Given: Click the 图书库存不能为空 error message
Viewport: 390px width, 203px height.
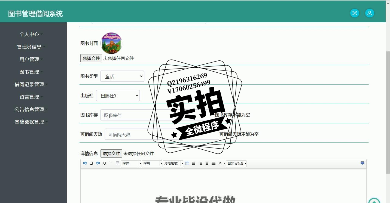Looking at the screenshot, I should click(x=233, y=115).
